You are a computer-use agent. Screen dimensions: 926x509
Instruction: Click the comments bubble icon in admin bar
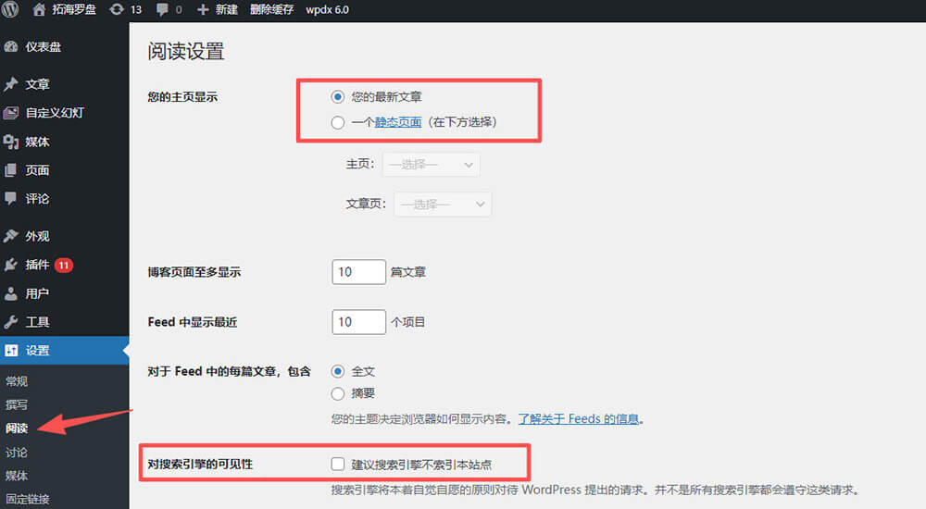point(163,10)
